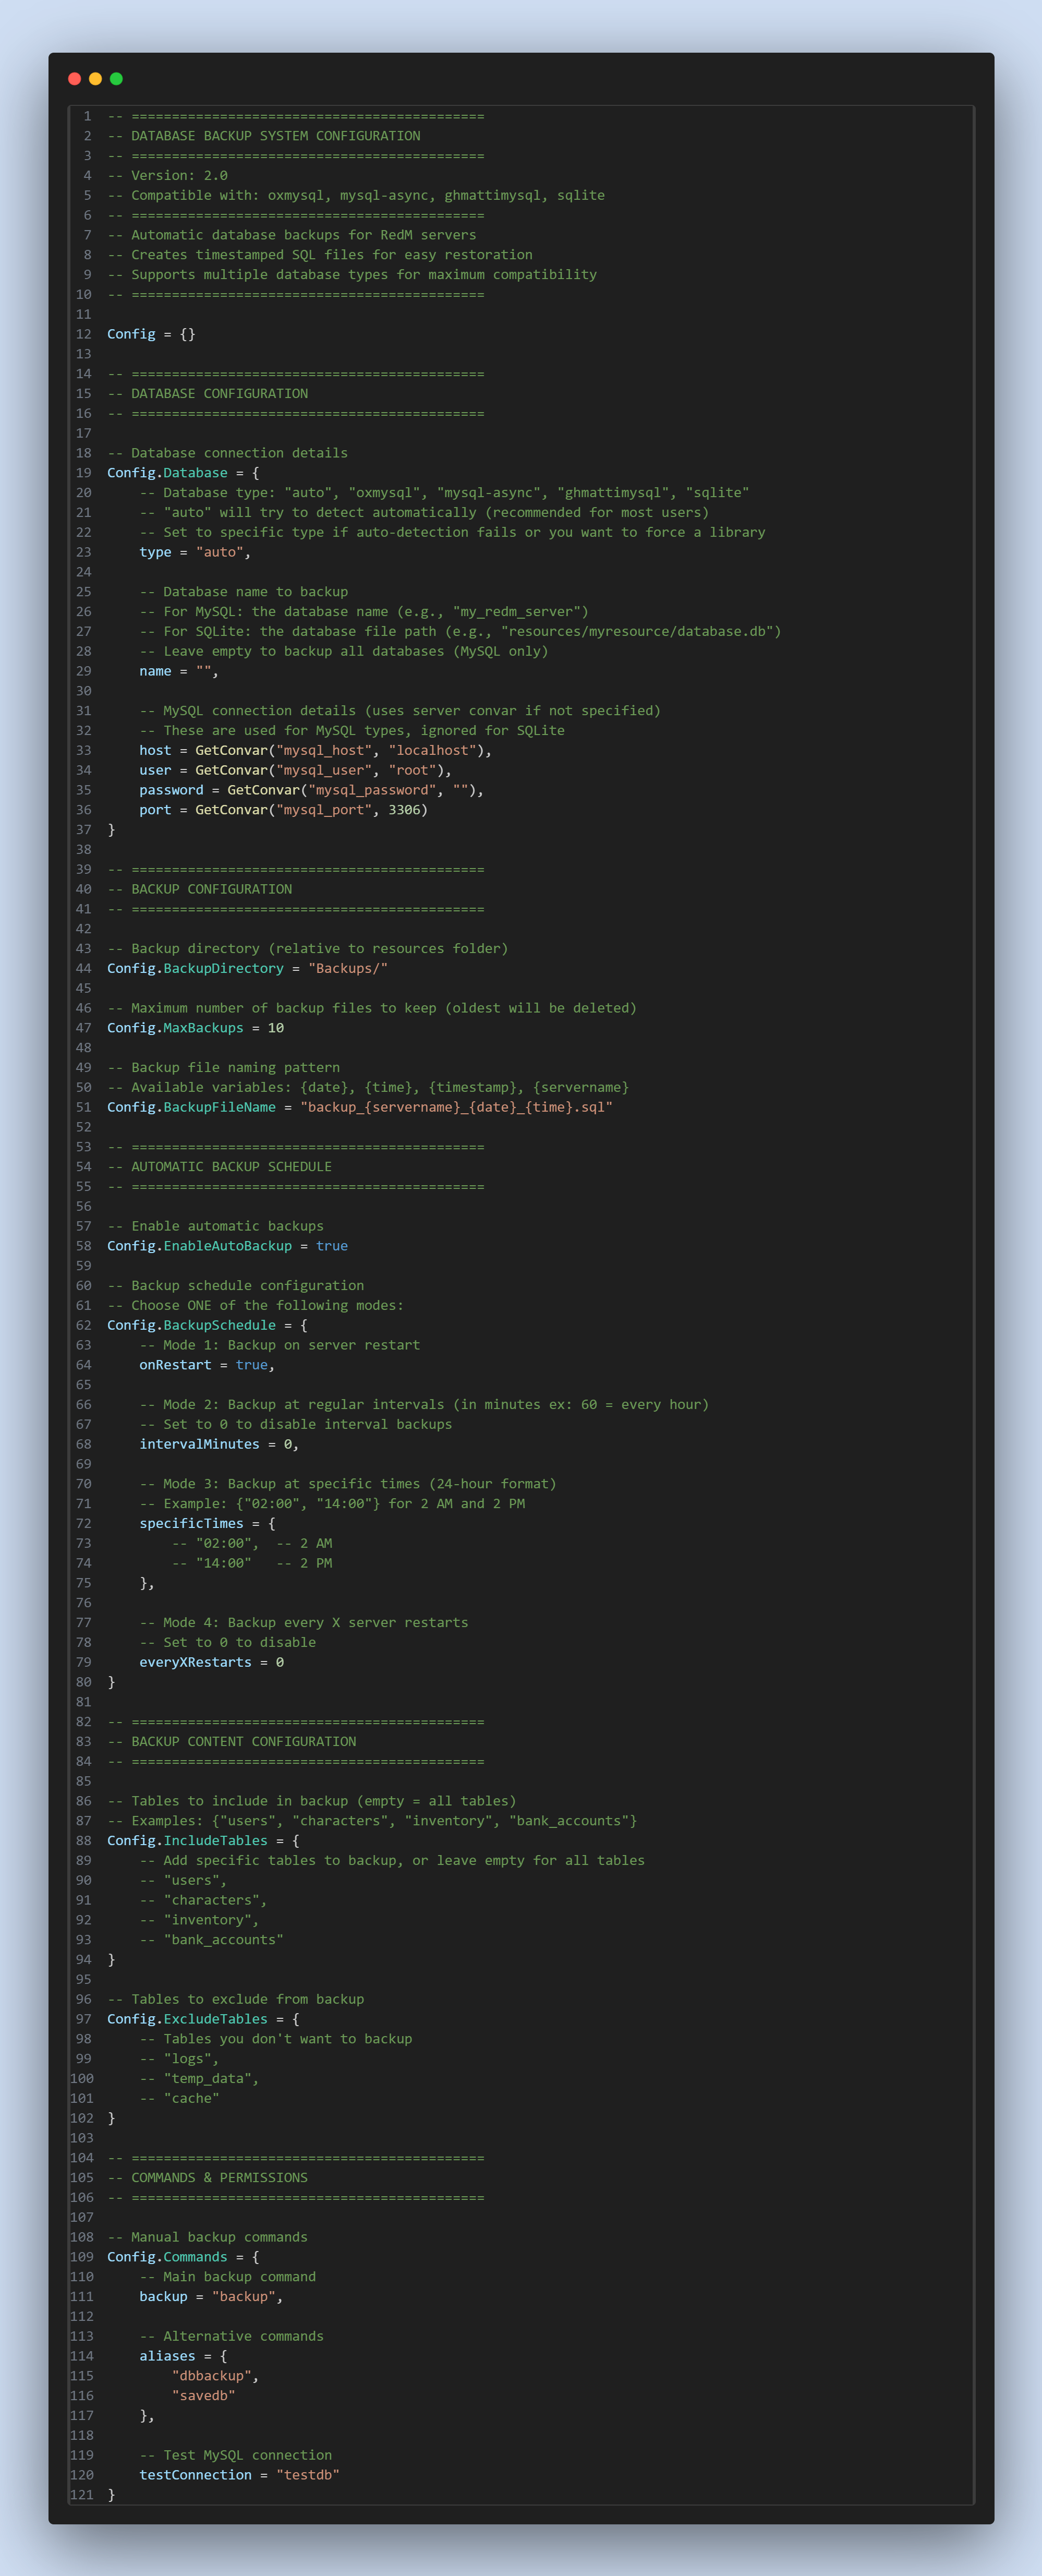Click the name = "" assignment
Screen dimensions: 1042x2576
pos(179,671)
